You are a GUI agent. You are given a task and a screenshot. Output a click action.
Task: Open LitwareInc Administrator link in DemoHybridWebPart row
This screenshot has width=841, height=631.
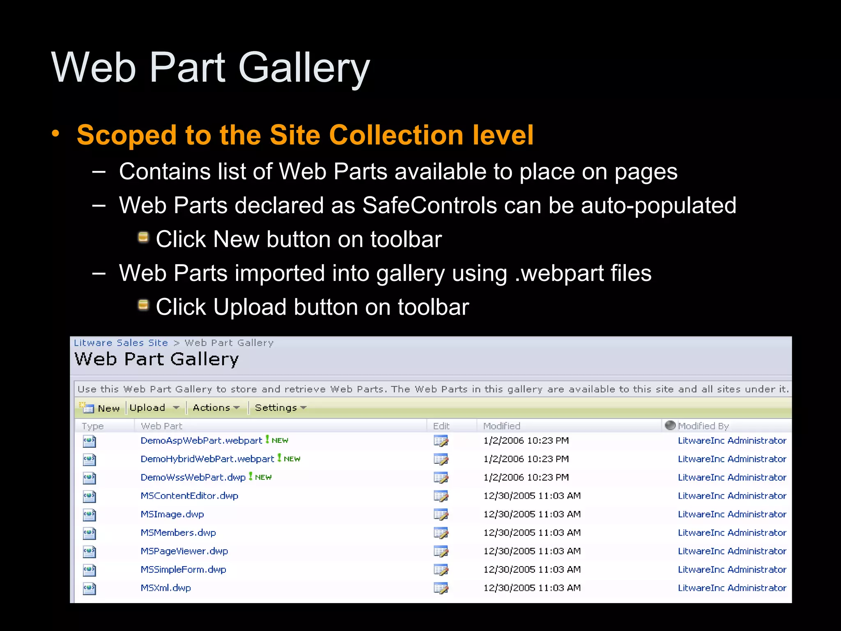(x=732, y=459)
